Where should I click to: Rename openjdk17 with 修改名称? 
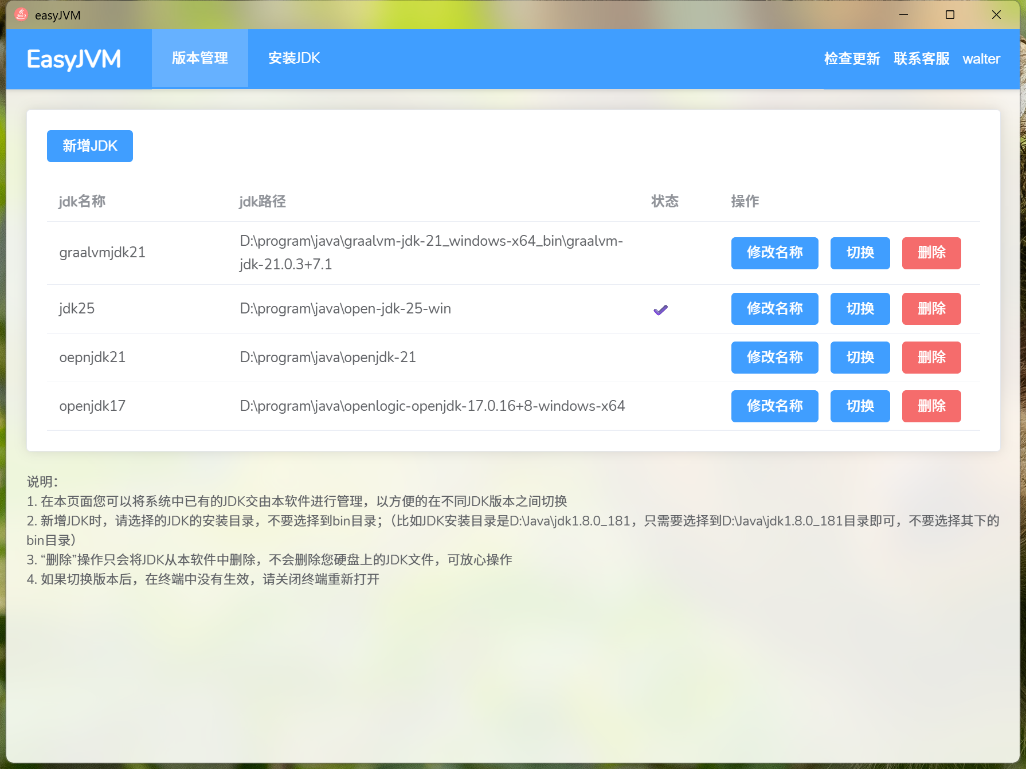[774, 406]
